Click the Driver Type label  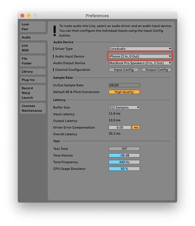[64, 49]
